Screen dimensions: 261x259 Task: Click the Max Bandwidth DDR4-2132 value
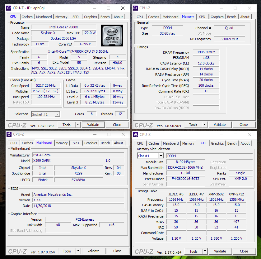pyautogui.click(x=186, y=167)
